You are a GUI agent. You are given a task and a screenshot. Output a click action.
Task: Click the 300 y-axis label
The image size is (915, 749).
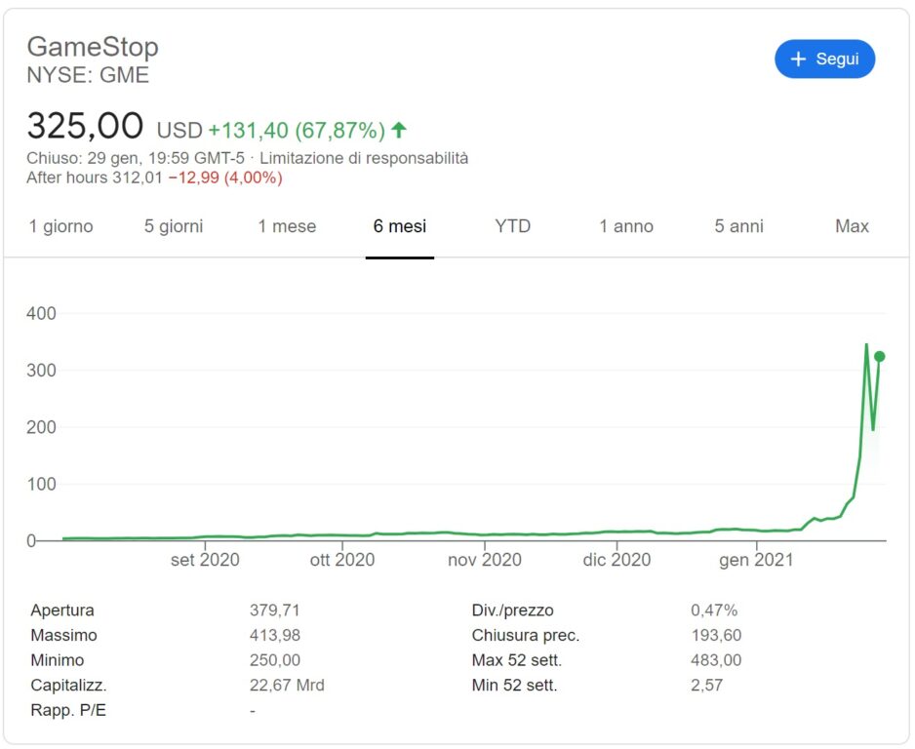point(41,371)
